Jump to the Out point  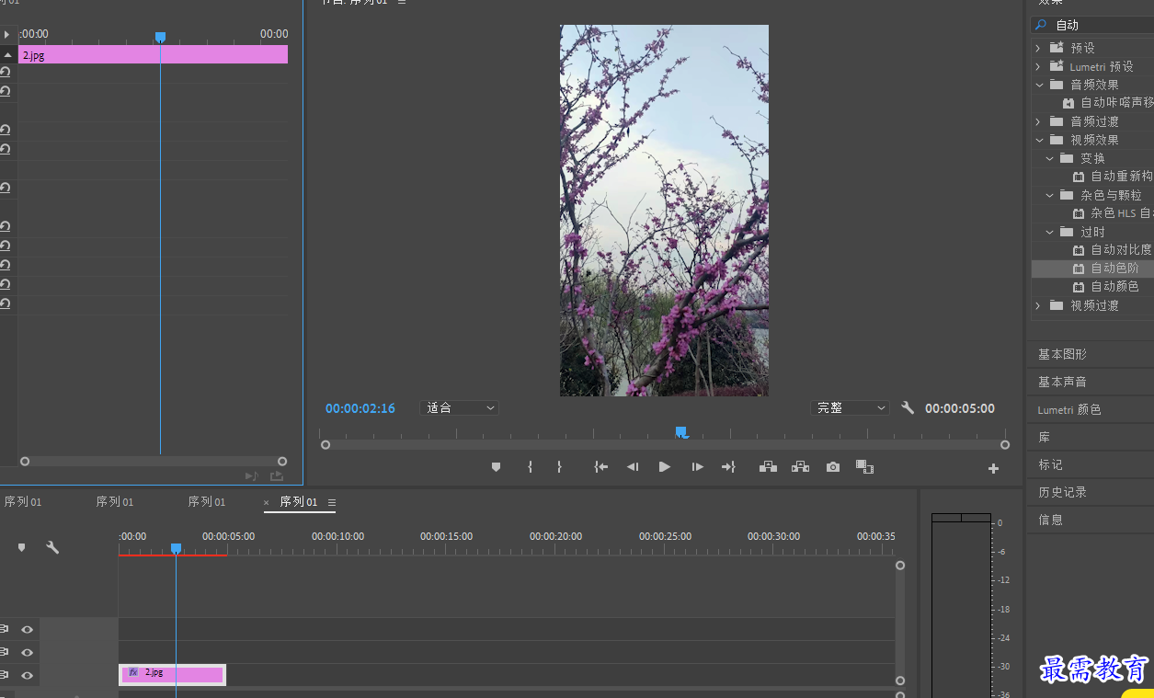click(728, 467)
